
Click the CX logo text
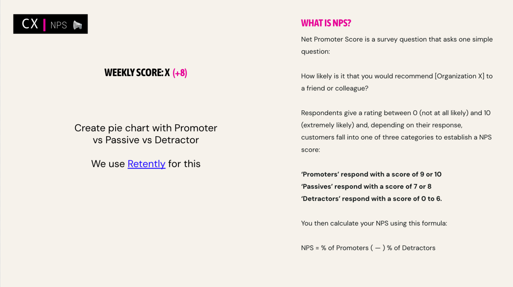pos(30,24)
